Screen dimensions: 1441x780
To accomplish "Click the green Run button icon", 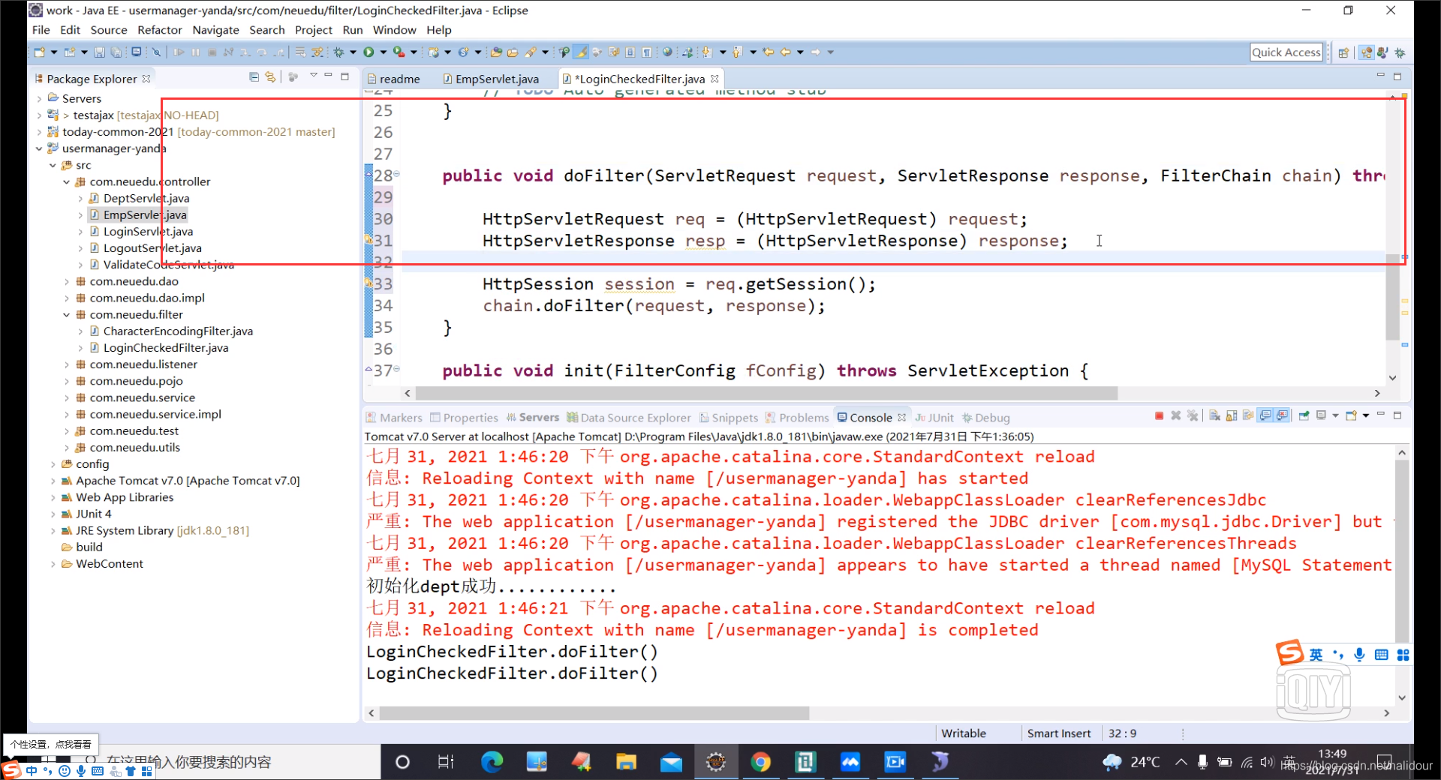I will click(369, 52).
